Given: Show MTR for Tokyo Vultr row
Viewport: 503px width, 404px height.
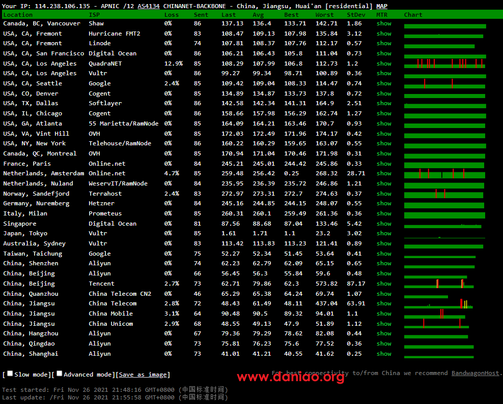Looking at the screenshot, I should [384, 233].
